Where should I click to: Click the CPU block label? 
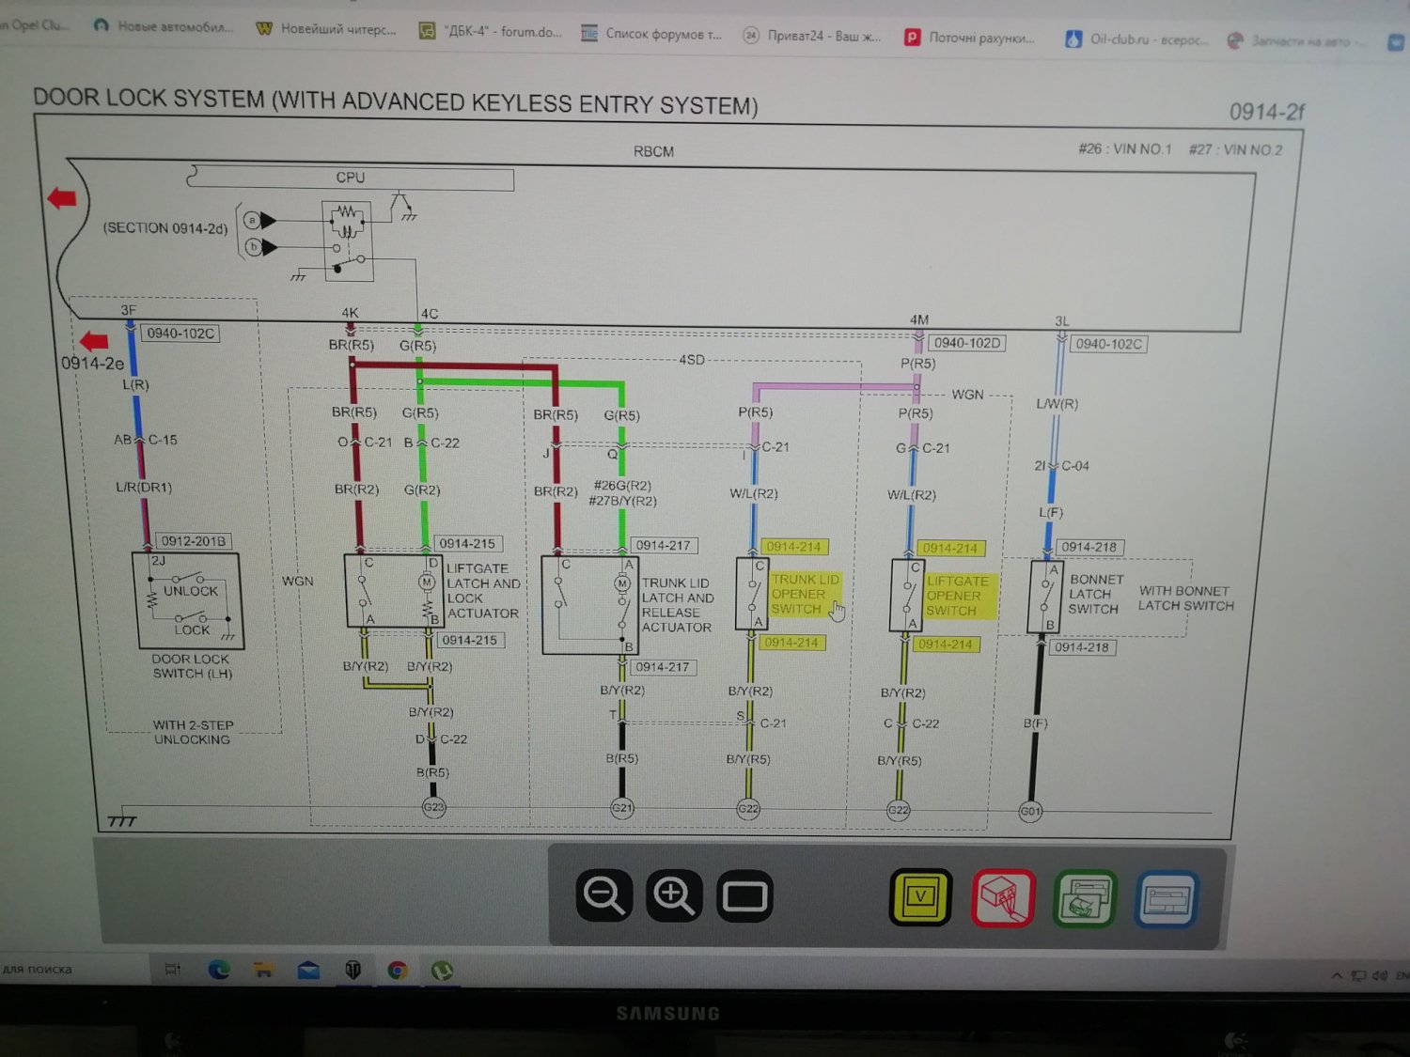tap(351, 177)
